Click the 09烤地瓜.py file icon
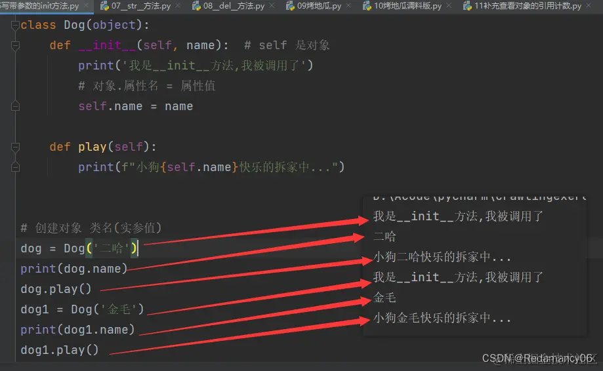The height and width of the screenshot is (371, 603). coord(291,6)
